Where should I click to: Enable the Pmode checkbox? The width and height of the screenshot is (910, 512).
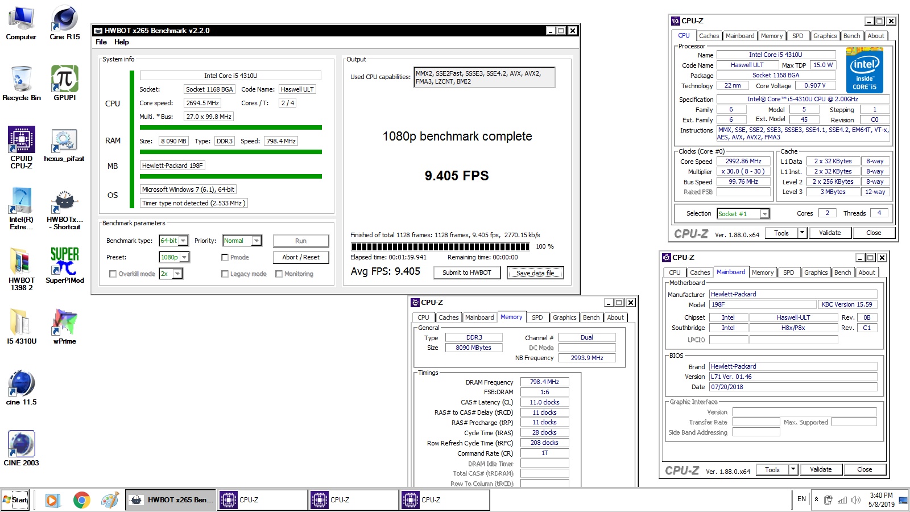pos(225,257)
